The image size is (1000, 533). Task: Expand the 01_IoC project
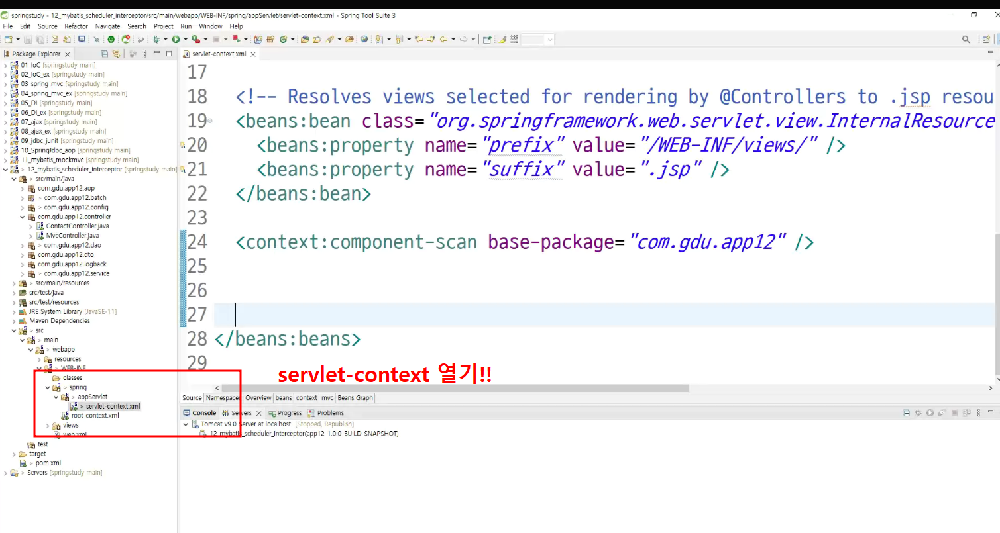5,65
